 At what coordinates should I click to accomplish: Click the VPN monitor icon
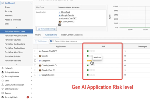coord(2,80)
